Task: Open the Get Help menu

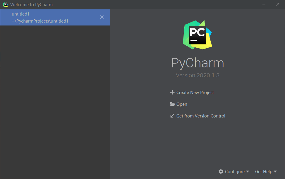Action: [264, 171]
